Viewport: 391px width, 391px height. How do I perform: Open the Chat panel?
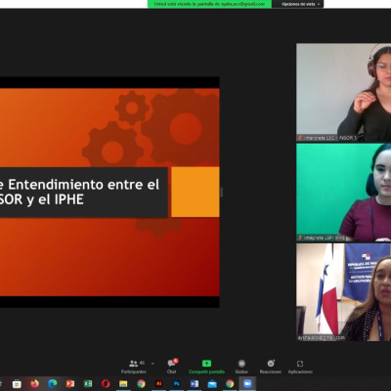(172, 367)
